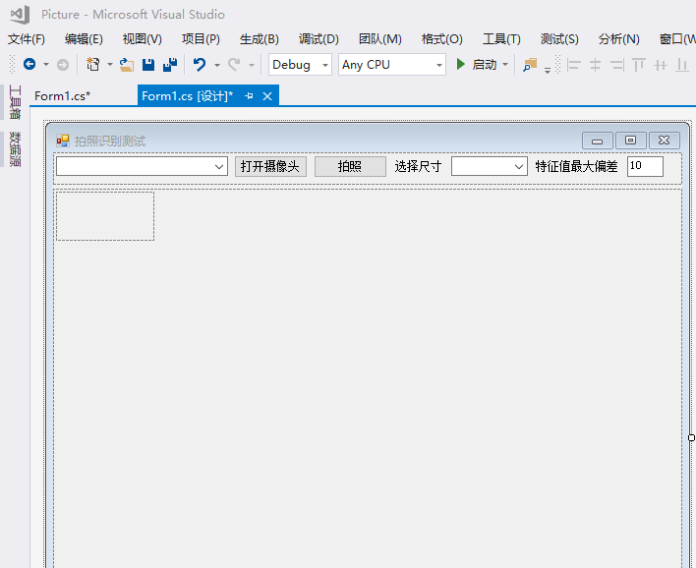
Task: Click the Find in Files toolbar icon
Action: [x=530, y=65]
